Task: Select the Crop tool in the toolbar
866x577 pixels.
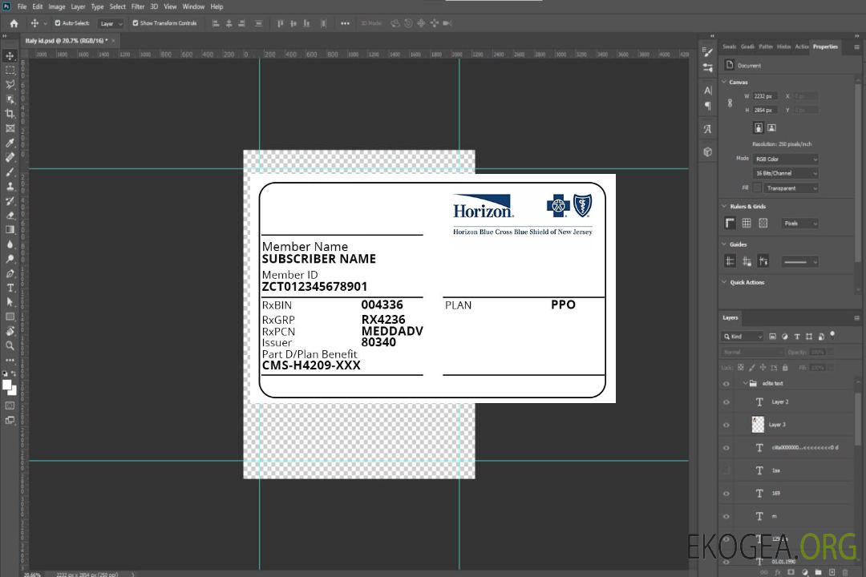Action: tap(10, 114)
